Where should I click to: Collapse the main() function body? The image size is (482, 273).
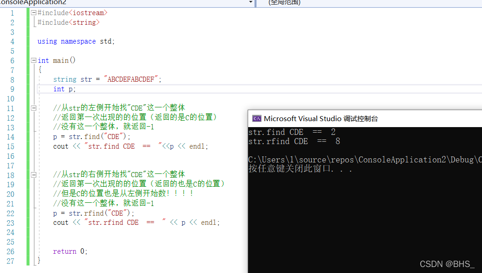33,60
